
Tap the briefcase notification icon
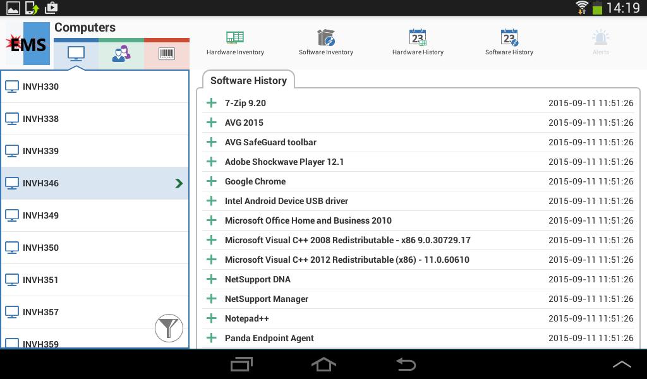51,8
